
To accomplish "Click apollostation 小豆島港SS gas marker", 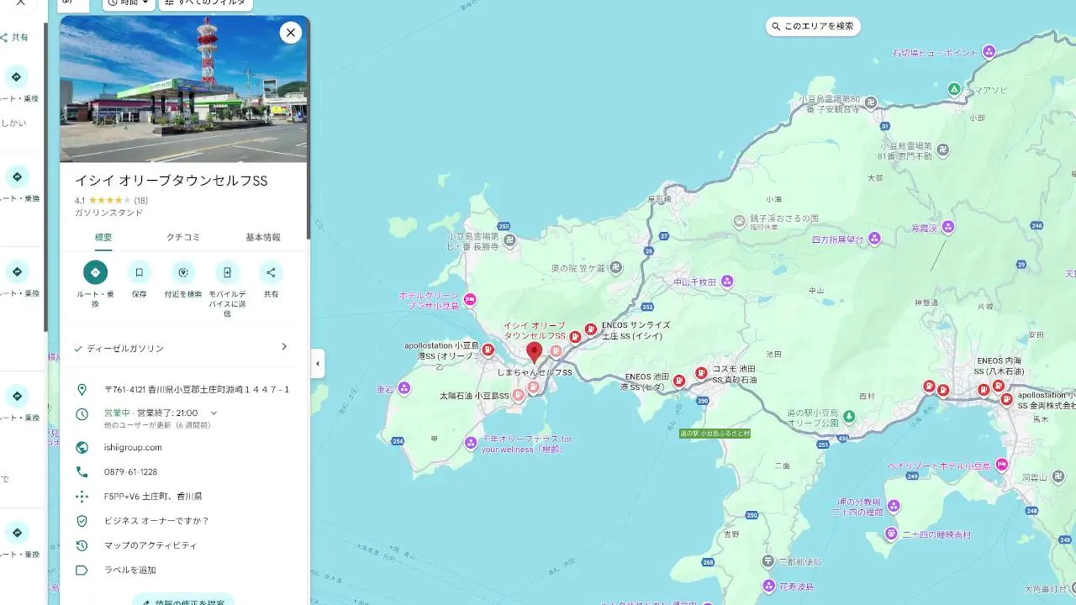I will point(488,350).
